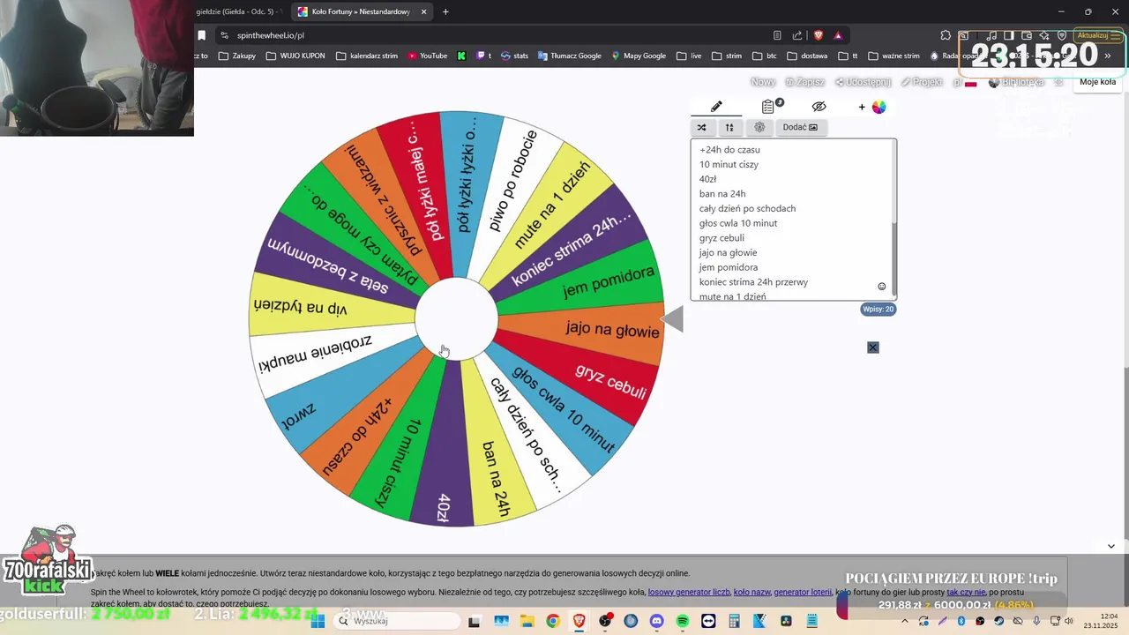Click the white center hub to spin wheel
Image resolution: width=1129 pixels, height=635 pixels.
click(x=456, y=318)
